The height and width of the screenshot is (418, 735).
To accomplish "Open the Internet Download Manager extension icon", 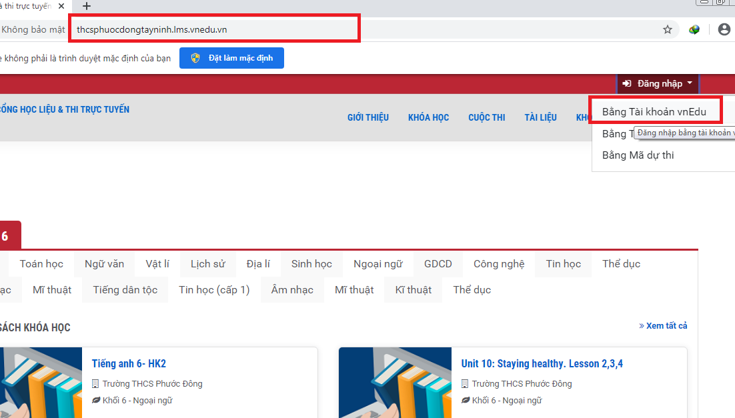I will (694, 29).
